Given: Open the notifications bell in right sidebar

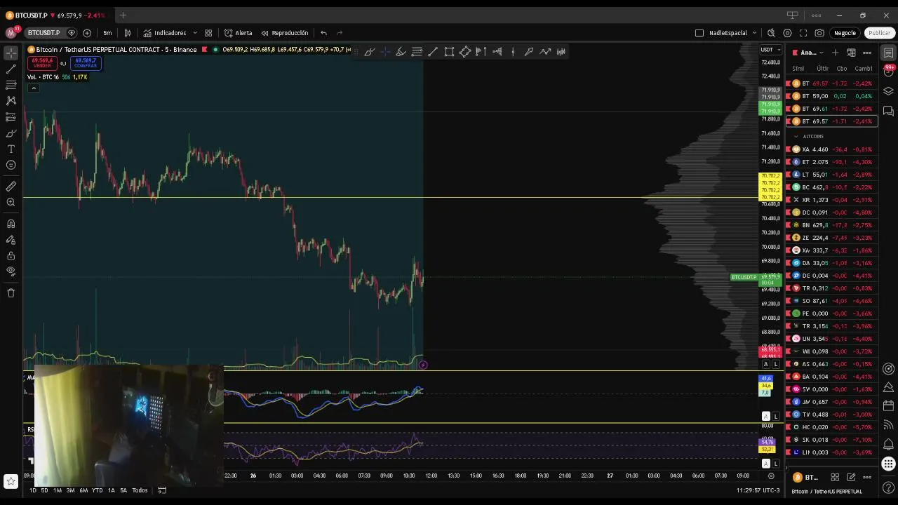Looking at the screenshot, I should [888, 444].
